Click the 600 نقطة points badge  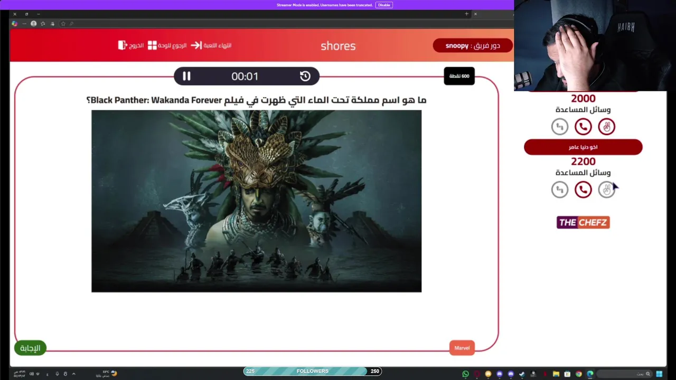tap(459, 76)
